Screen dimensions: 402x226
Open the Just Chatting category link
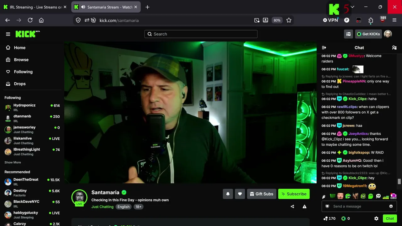tap(102, 207)
